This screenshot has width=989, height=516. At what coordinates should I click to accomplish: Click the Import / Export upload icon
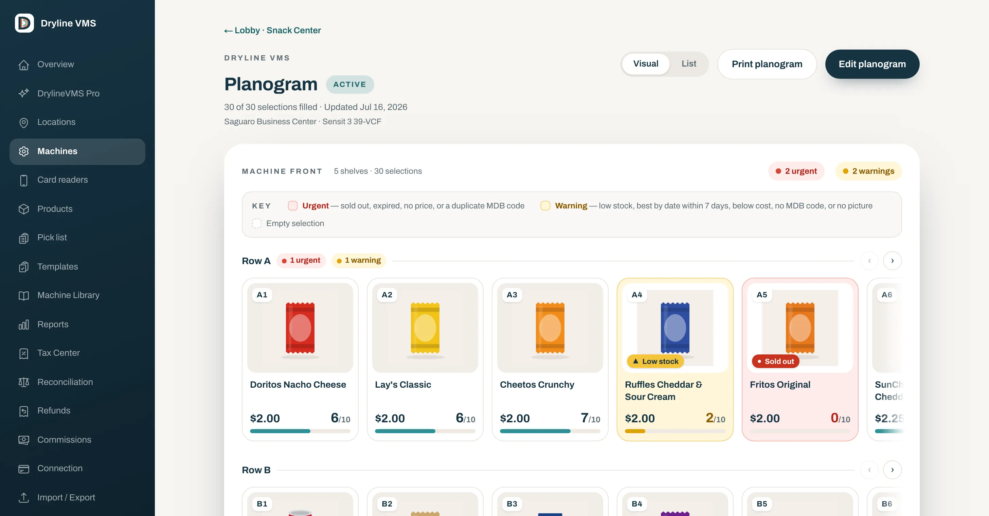click(x=24, y=498)
